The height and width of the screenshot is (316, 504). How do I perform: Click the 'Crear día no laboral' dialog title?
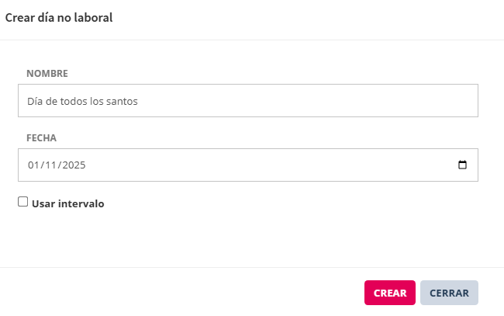(59, 18)
